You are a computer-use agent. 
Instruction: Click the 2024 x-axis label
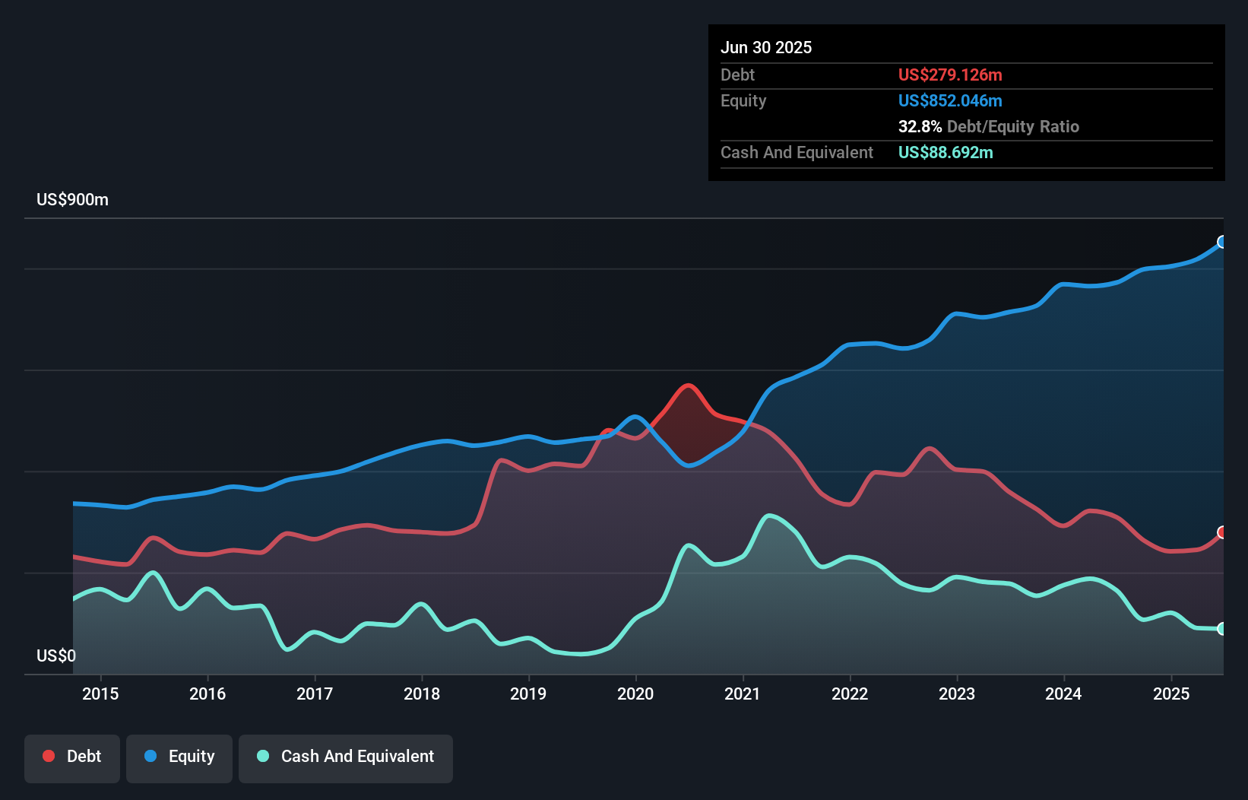tap(1063, 694)
